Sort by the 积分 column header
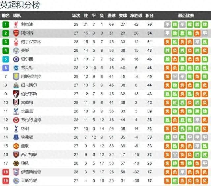 [149, 15]
